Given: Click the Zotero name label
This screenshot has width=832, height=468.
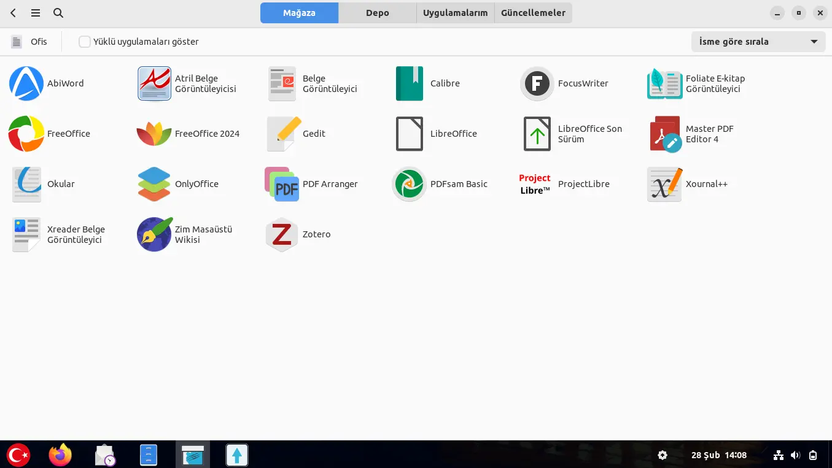Looking at the screenshot, I should pyautogui.click(x=317, y=234).
